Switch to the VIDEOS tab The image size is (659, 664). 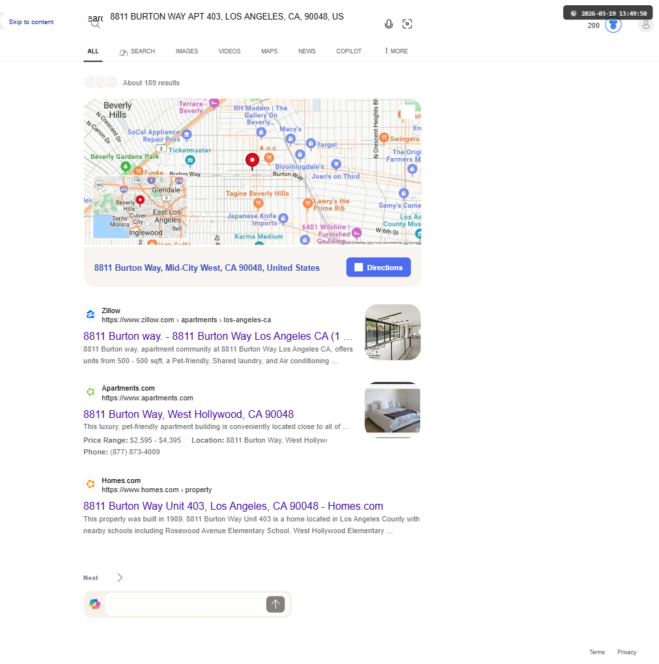pyautogui.click(x=229, y=51)
